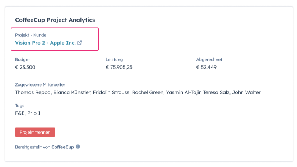This screenshot has width=297, height=167.
Task: Click the Abgerechnet amount € 52.449
Action: point(206,67)
